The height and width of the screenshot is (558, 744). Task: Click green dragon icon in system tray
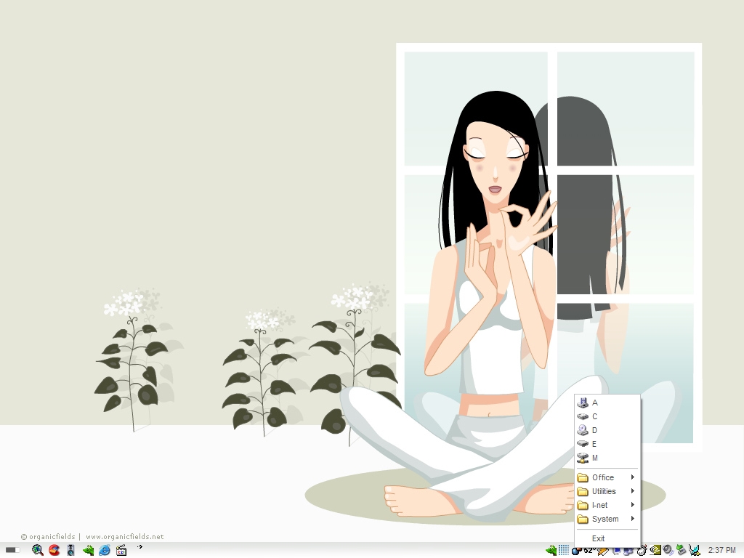tap(551, 551)
